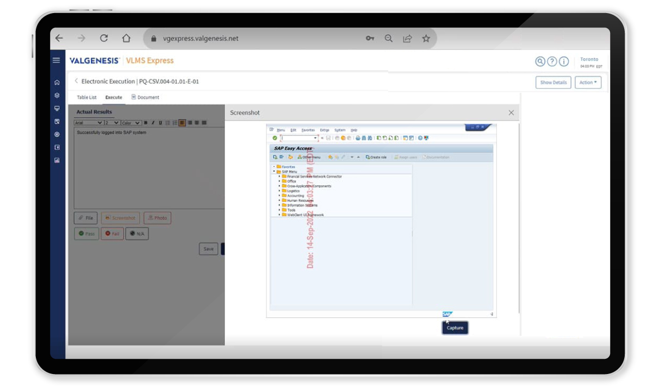
Task: Open the SAP Extras menu
Action: [325, 130]
